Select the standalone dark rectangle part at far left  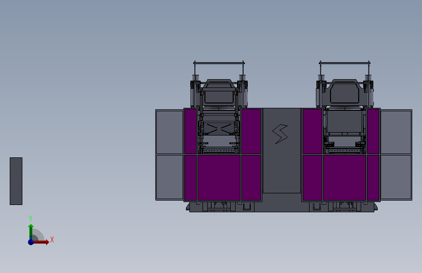click(16, 181)
